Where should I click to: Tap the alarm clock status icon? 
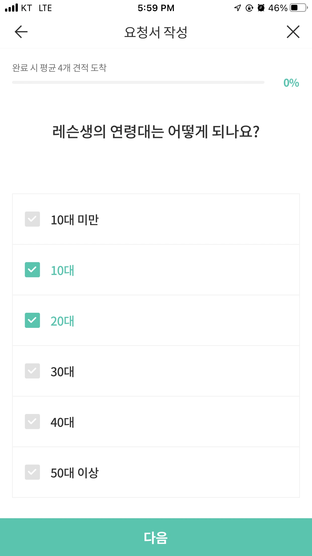click(x=261, y=8)
